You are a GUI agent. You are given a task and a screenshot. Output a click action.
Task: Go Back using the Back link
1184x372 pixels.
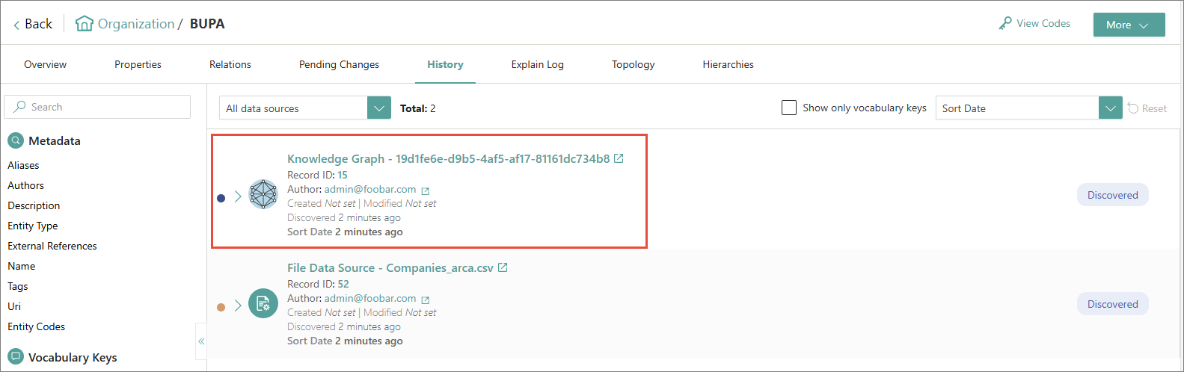pyautogui.click(x=32, y=24)
